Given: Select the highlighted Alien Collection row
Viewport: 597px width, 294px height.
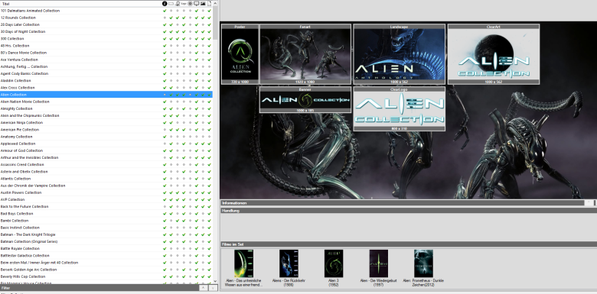Looking at the screenshot, I should (x=106, y=95).
